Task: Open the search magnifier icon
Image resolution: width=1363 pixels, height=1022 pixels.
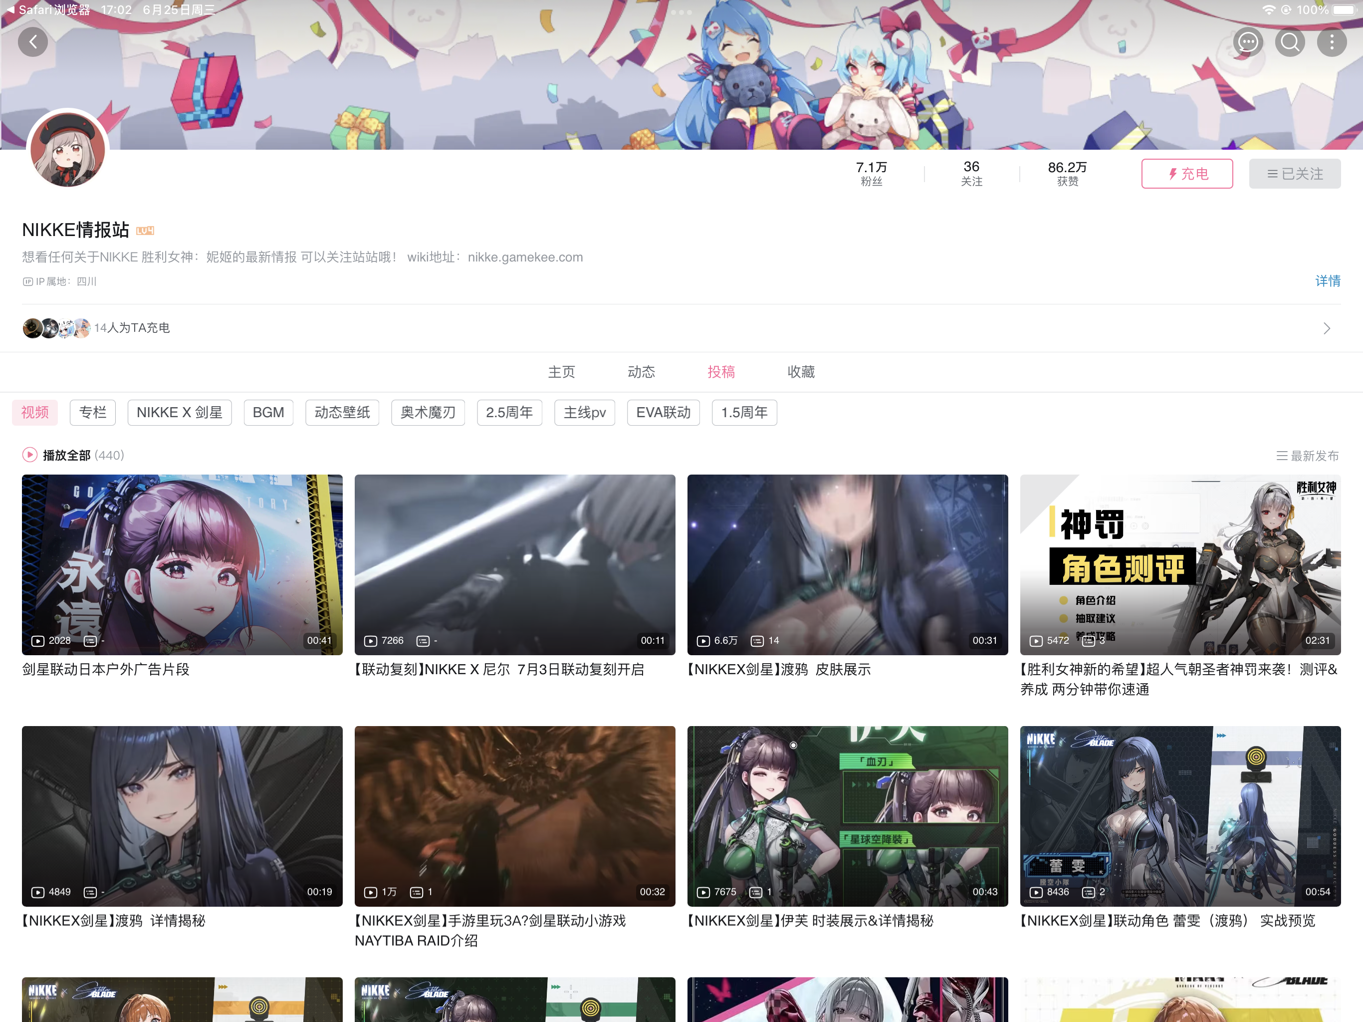Action: (x=1290, y=42)
